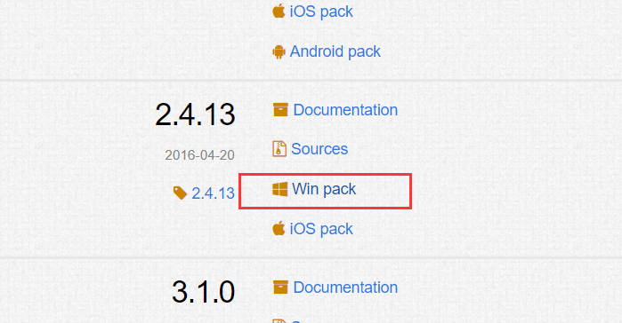Click the 2016-04-20 release date text
The width and height of the screenshot is (622, 323).
coord(199,155)
